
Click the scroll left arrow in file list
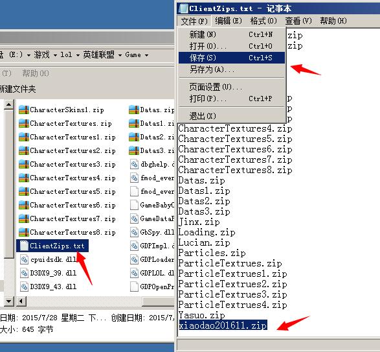(21, 301)
